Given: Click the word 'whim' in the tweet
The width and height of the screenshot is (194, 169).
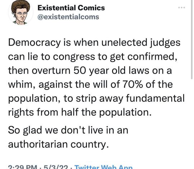Looking at the screenshot, I should coord(22,84).
